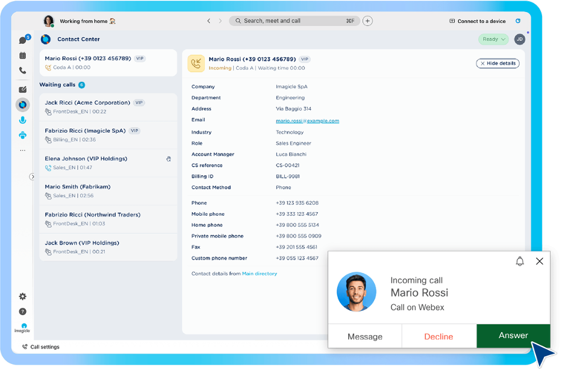Open Call settings at the bottom
Image resolution: width=565 pixels, height=370 pixels.
[41, 347]
